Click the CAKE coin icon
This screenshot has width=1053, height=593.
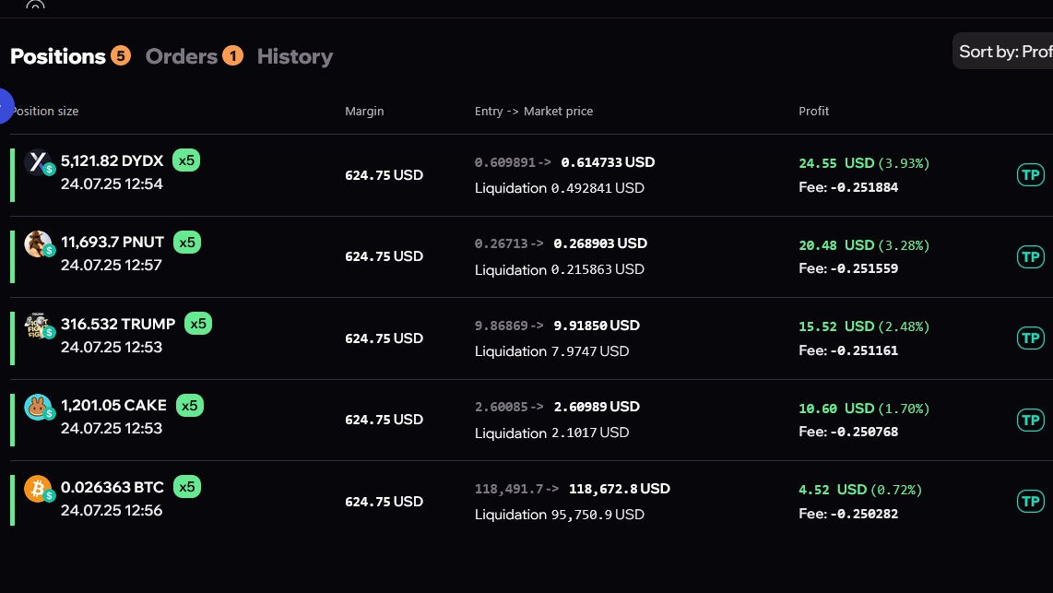[39, 407]
